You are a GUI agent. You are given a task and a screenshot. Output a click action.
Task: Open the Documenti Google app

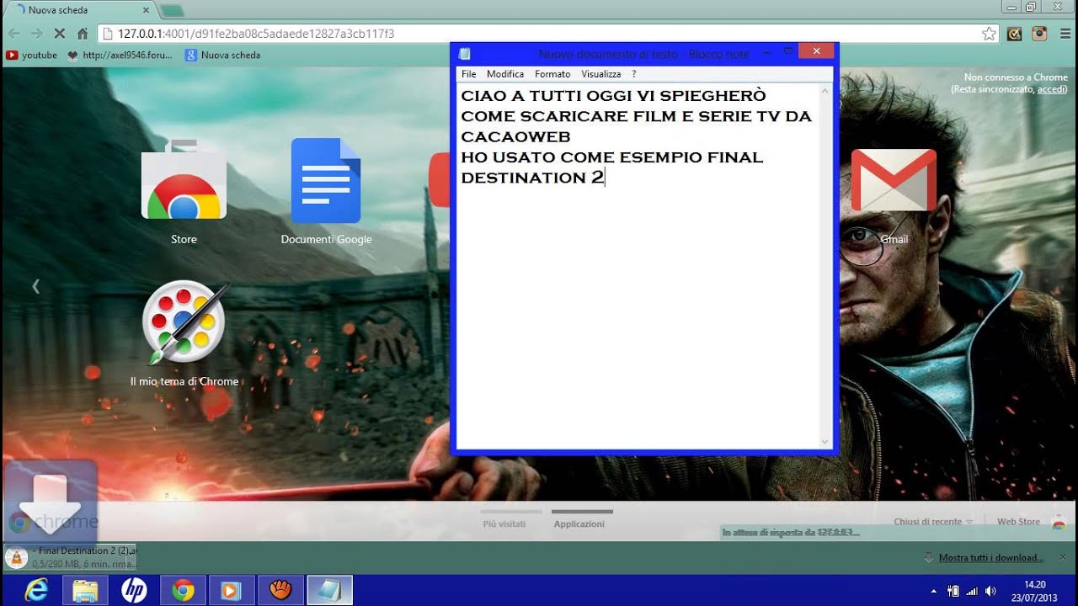point(326,180)
